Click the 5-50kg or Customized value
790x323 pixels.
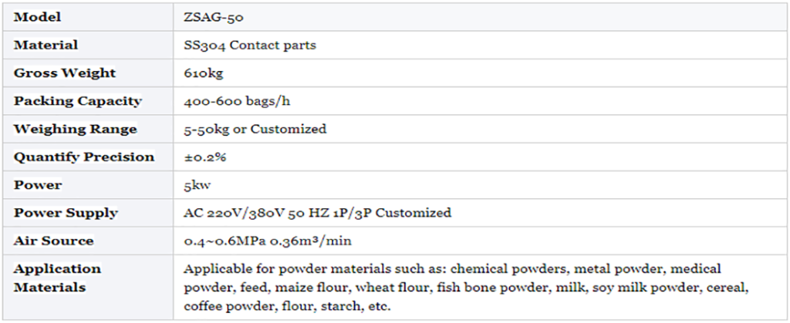(x=255, y=129)
